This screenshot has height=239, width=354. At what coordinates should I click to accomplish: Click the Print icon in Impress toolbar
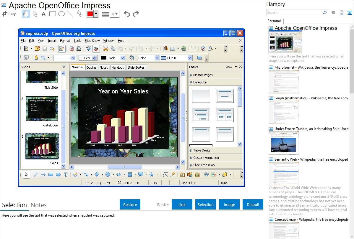[79, 48]
